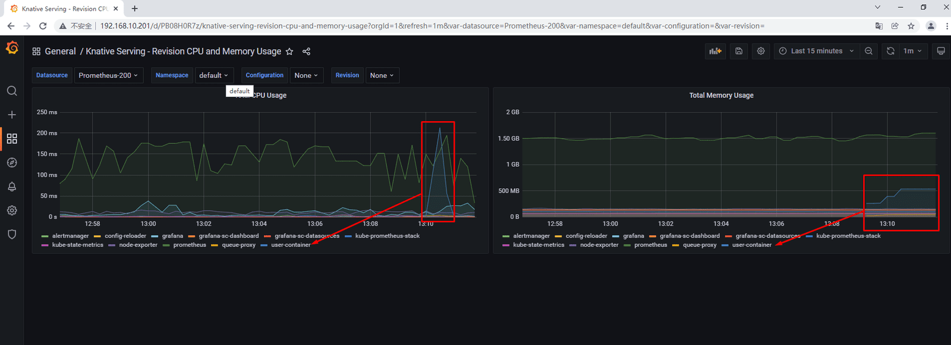The height and width of the screenshot is (345, 951).
Task: Save the dashboard with the disk icon
Action: click(x=739, y=51)
